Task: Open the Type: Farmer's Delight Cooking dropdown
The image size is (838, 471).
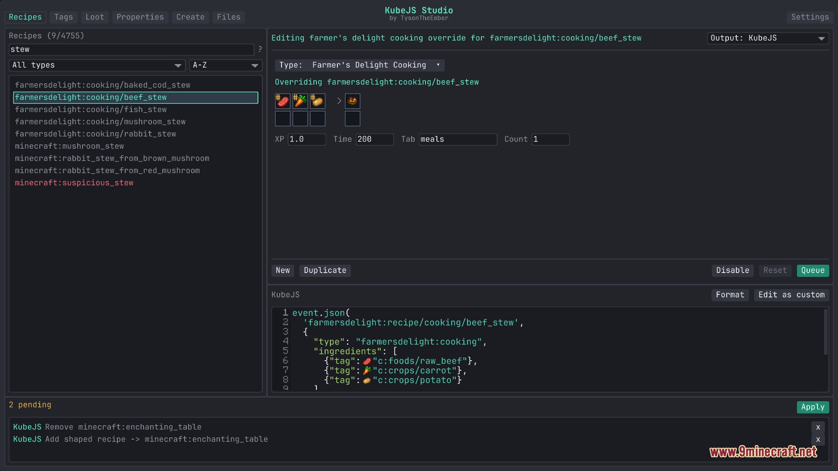Action: pos(360,65)
